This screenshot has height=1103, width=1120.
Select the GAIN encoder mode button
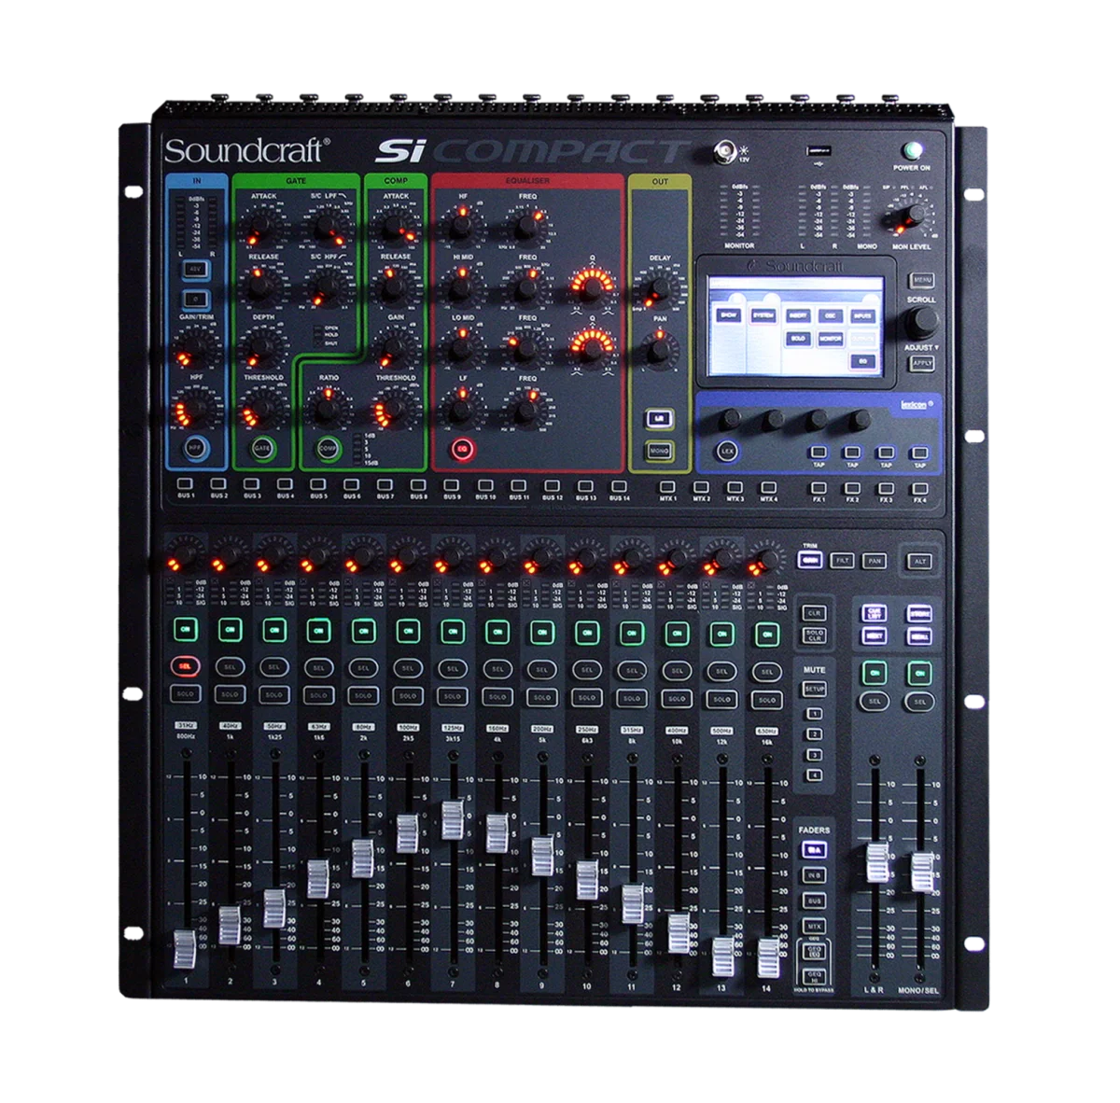(x=811, y=561)
